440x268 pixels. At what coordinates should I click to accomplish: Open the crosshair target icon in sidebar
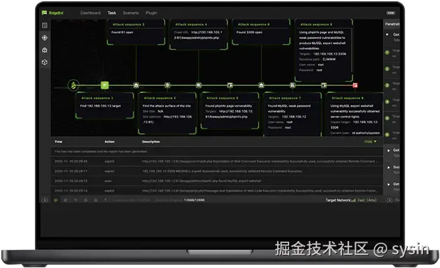point(45,38)
